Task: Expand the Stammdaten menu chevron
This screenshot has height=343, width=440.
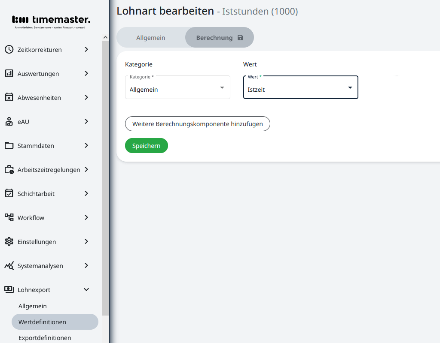Action: (86, 145)
